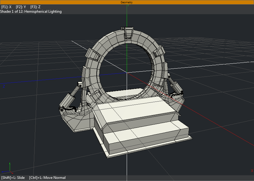This screenshot has width=254, height=181.
Task: Select the [F3]: Z axis view
Action: tap(35, 7)
